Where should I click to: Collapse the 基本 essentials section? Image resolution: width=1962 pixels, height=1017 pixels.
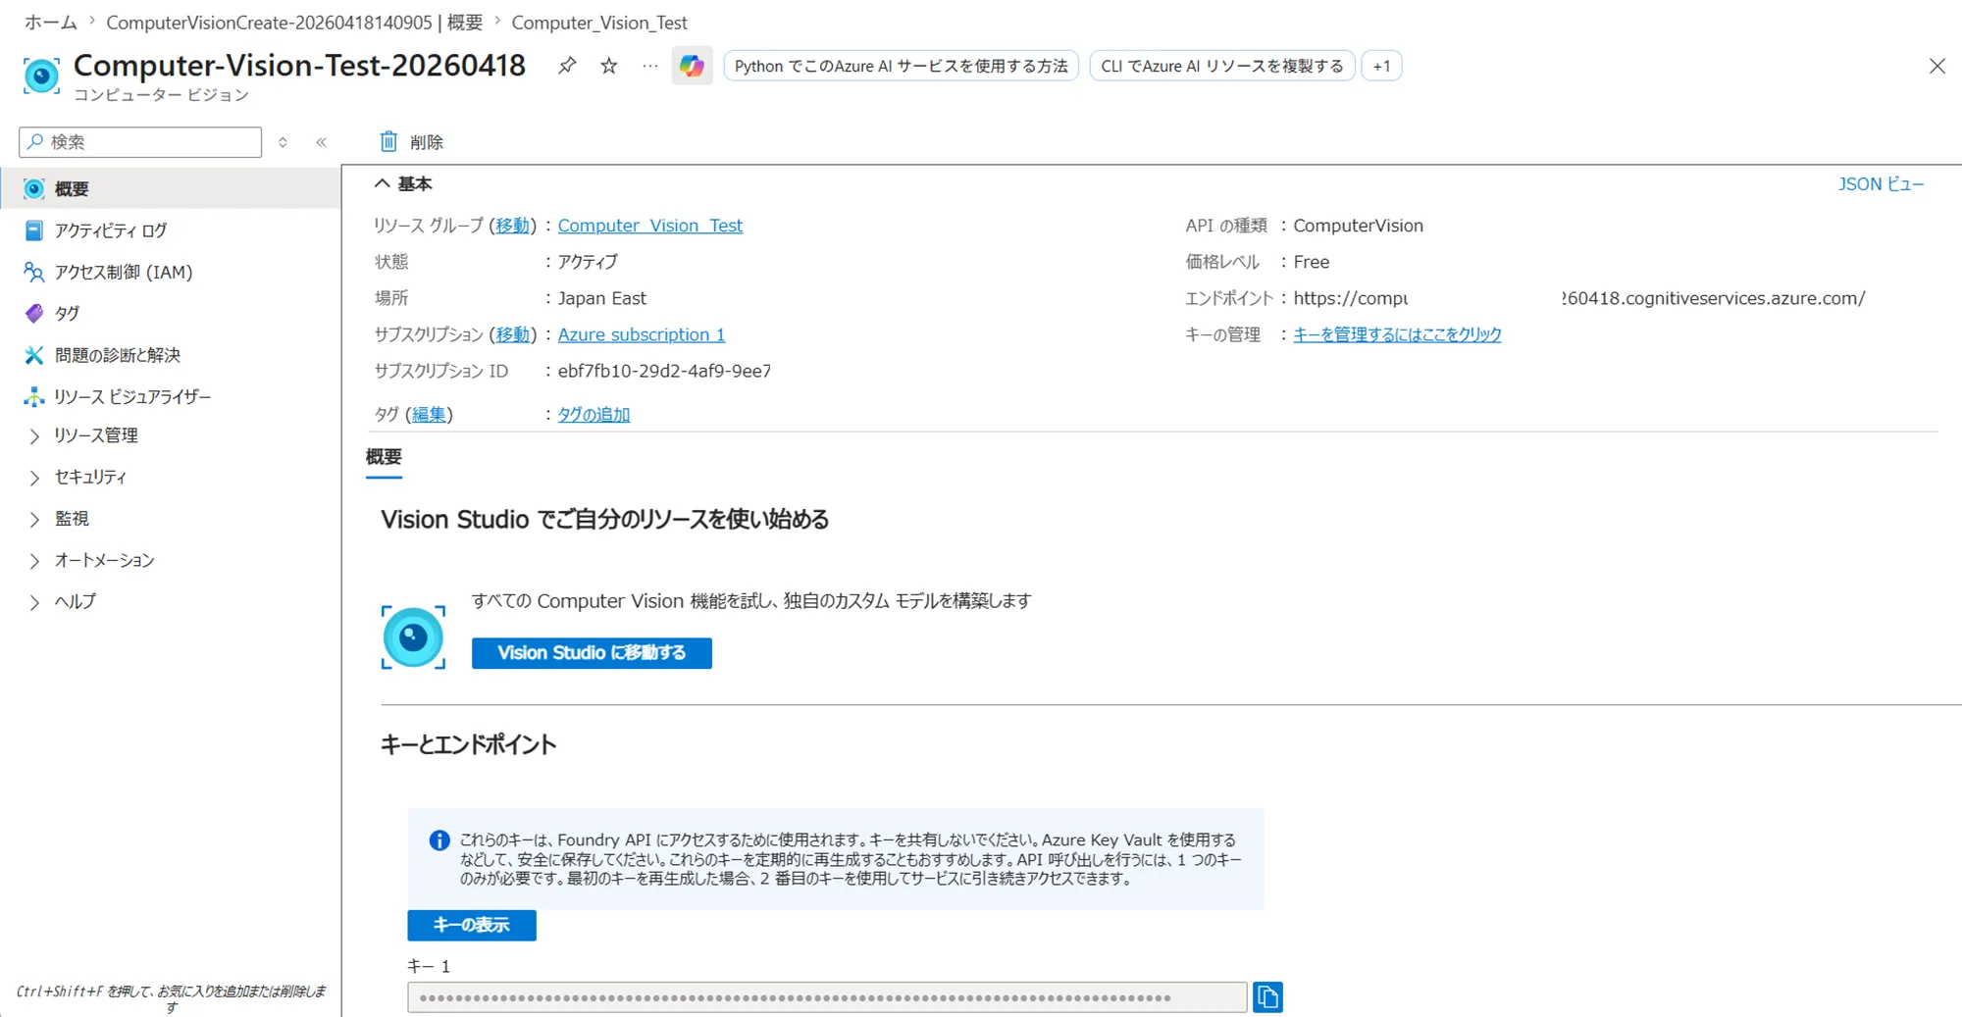pyautogui.click(x=383, y=183)
